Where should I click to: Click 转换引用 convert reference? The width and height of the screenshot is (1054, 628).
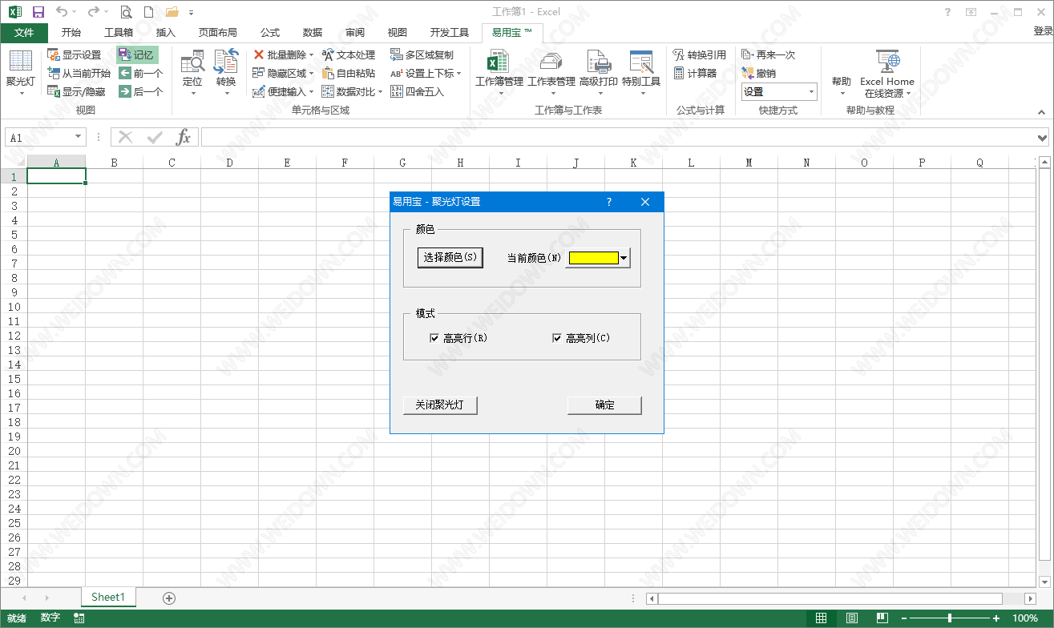point(700,55)
